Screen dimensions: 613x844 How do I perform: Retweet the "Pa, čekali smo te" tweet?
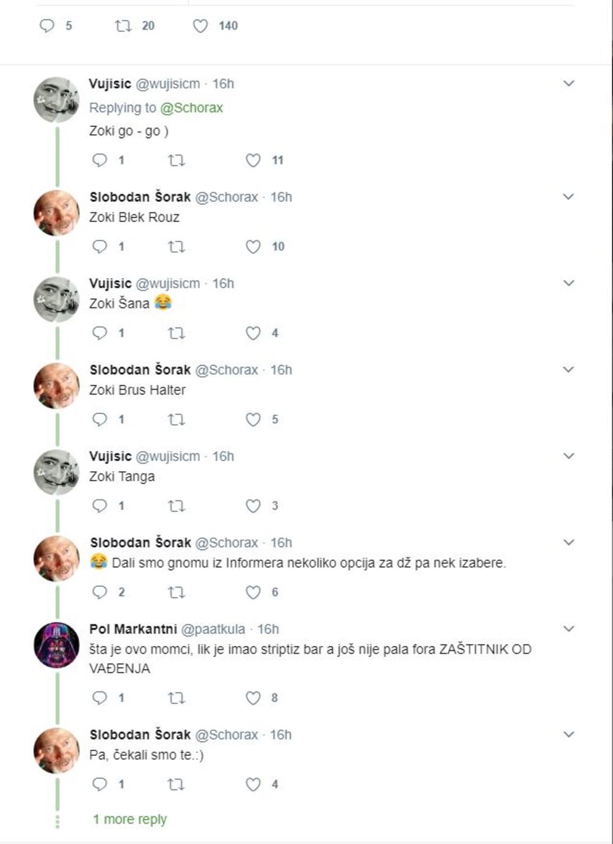point(177,785)
